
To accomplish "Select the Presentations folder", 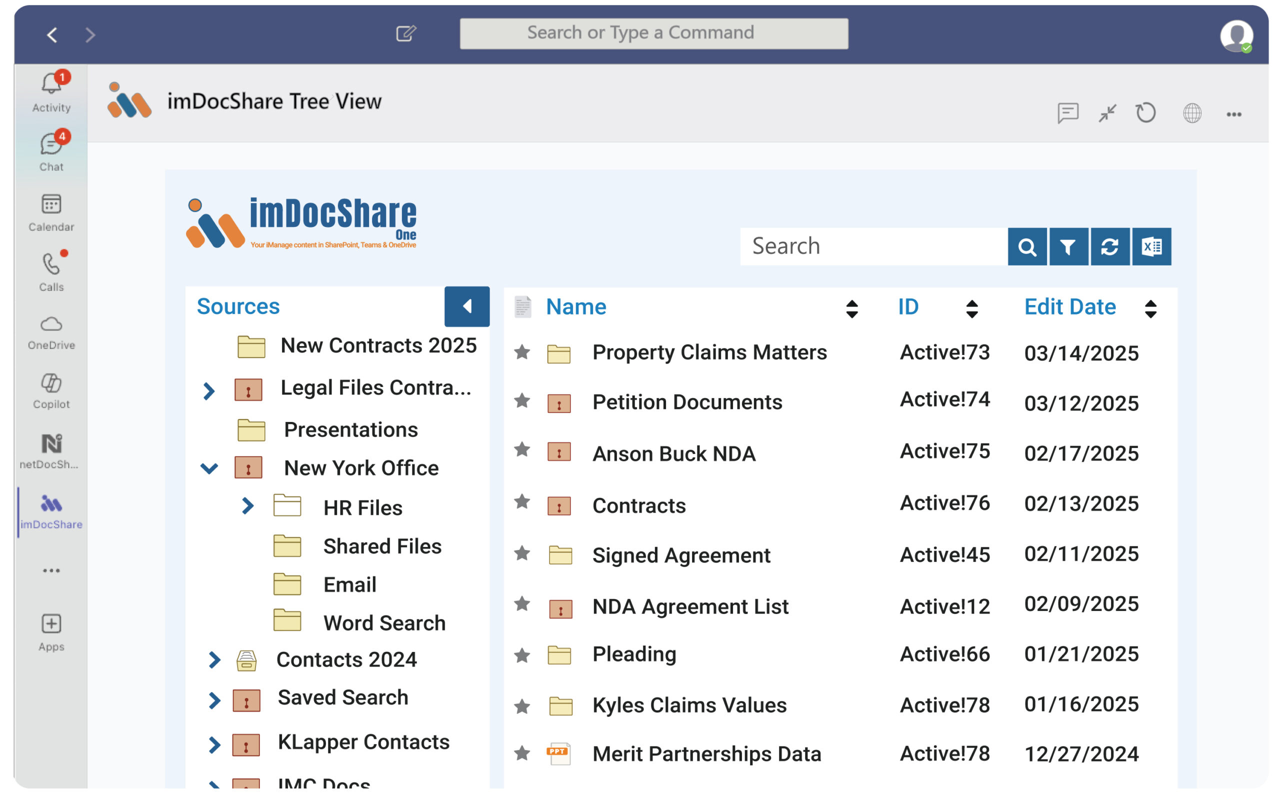I will coord(350,429).
